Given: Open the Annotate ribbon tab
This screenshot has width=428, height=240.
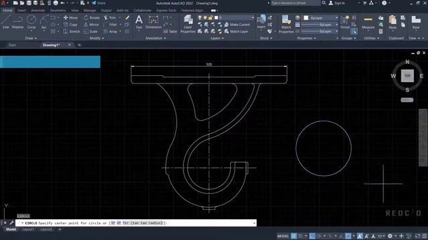Looking at the screenshot, I should [38, 11].
